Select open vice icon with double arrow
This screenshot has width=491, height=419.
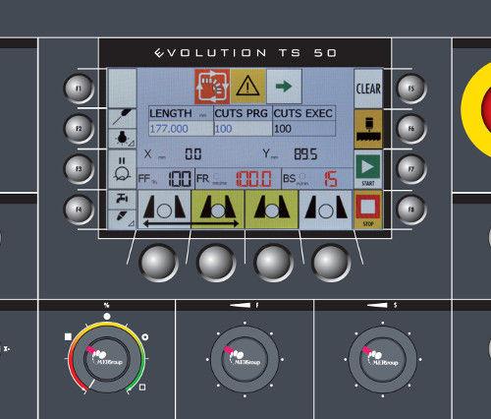coord(164,209)
